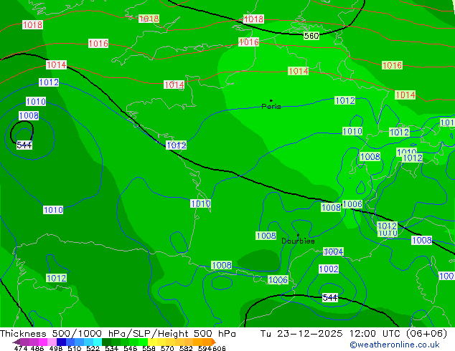Click the purple arrow tip starting the legend
The image size is (455, 351).
tap(16, 342)
